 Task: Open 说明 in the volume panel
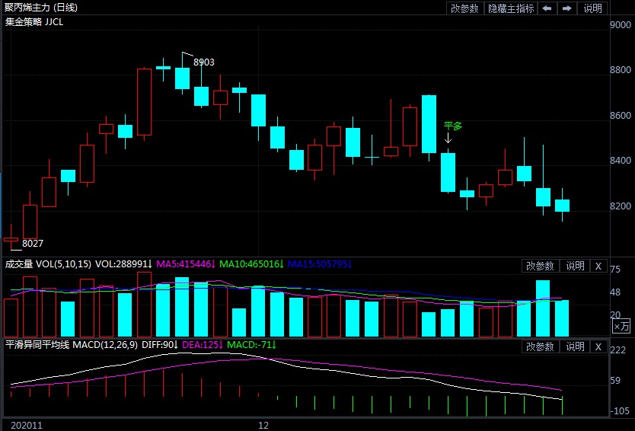pyautogui.click(x=575, y=266)
